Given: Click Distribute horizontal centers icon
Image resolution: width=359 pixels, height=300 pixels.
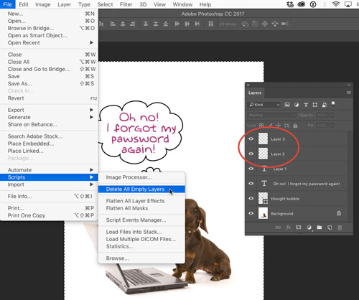Looking at the screenshot, I should [187, 24].
